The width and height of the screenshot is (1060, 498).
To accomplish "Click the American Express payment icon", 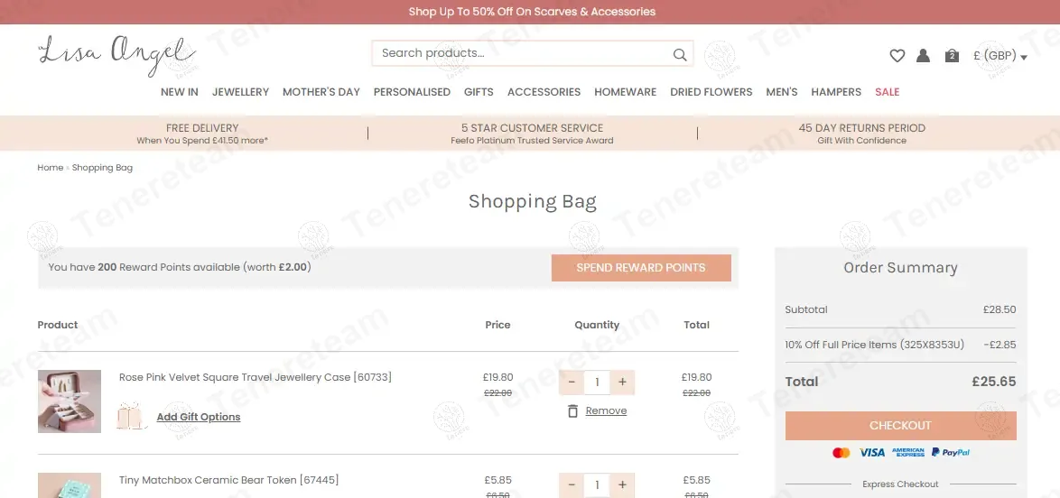I will pyautogui.click(x=908, y=453).
